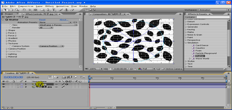Select the Pan Behind tool

35,10
